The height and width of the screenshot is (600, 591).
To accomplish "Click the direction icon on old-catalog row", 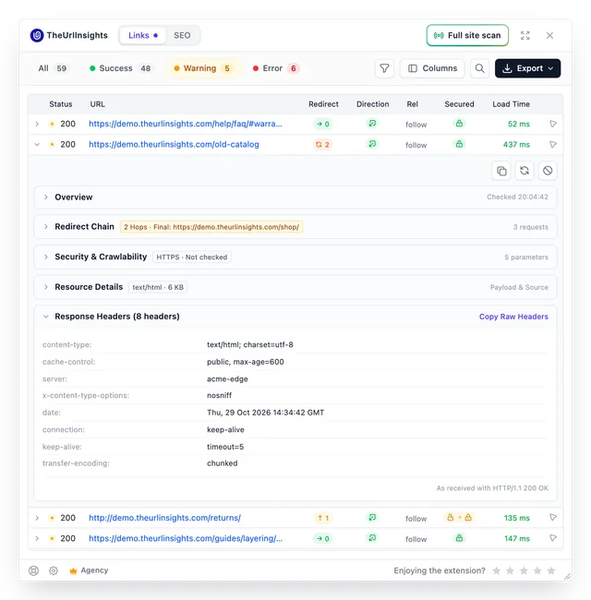I will click(x=372, y=144).
